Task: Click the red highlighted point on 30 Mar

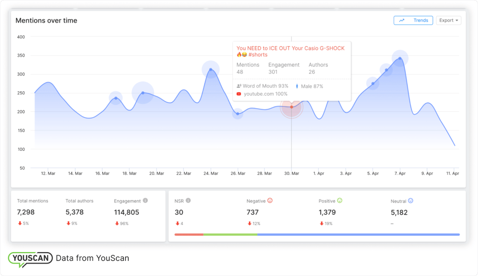Action: click(291, 107)
